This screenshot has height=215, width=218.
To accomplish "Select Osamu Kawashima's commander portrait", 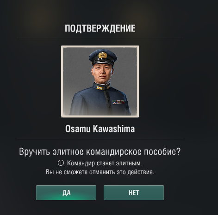I will pos(100,81).
